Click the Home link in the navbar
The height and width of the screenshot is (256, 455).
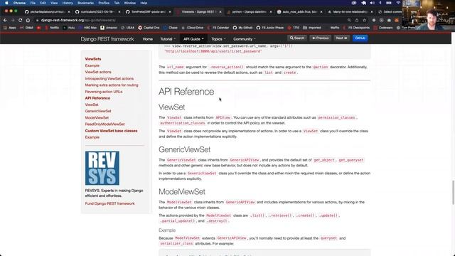(147, 39)
